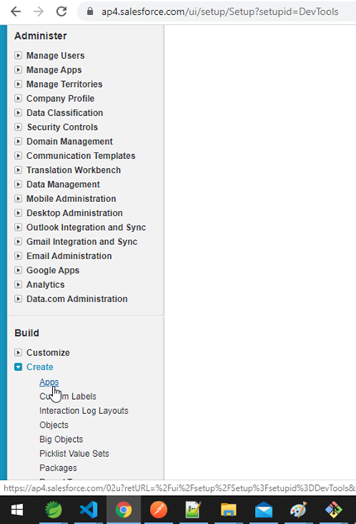Open Visual Studio Code from the taskbar
Screen dimensions: 356x524
tap(89, 510)
